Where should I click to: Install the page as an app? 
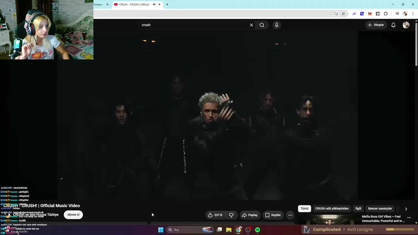(336, 14)
